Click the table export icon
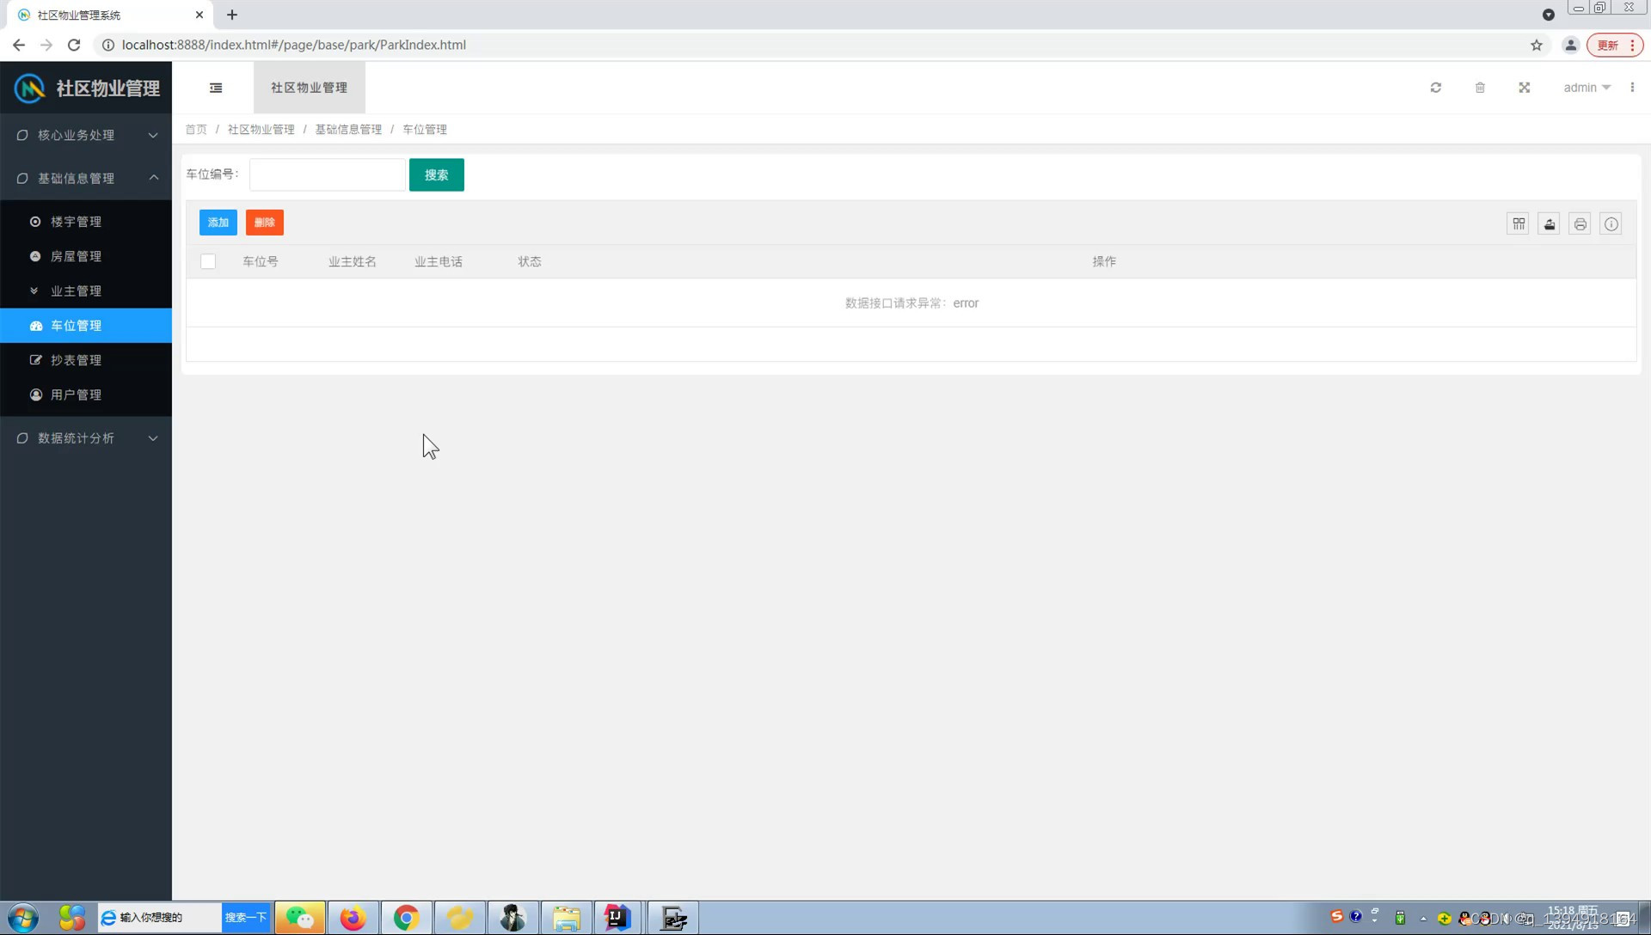Image resolution: width=1651 pixels, height=935 pixels. [1550, 224]
